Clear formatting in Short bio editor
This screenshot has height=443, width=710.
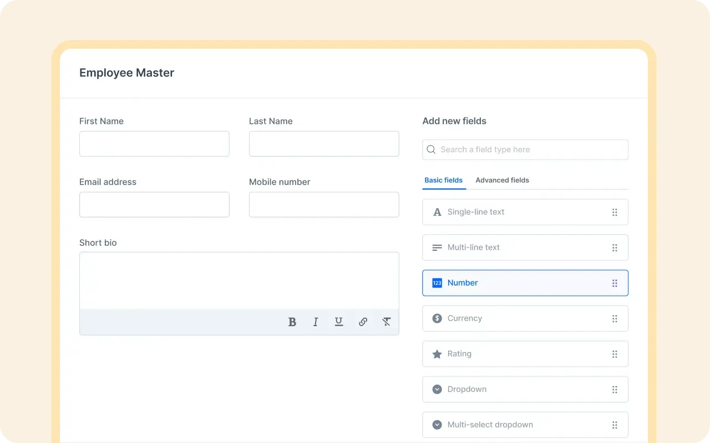pyautogui.click(x=387, y=322)
